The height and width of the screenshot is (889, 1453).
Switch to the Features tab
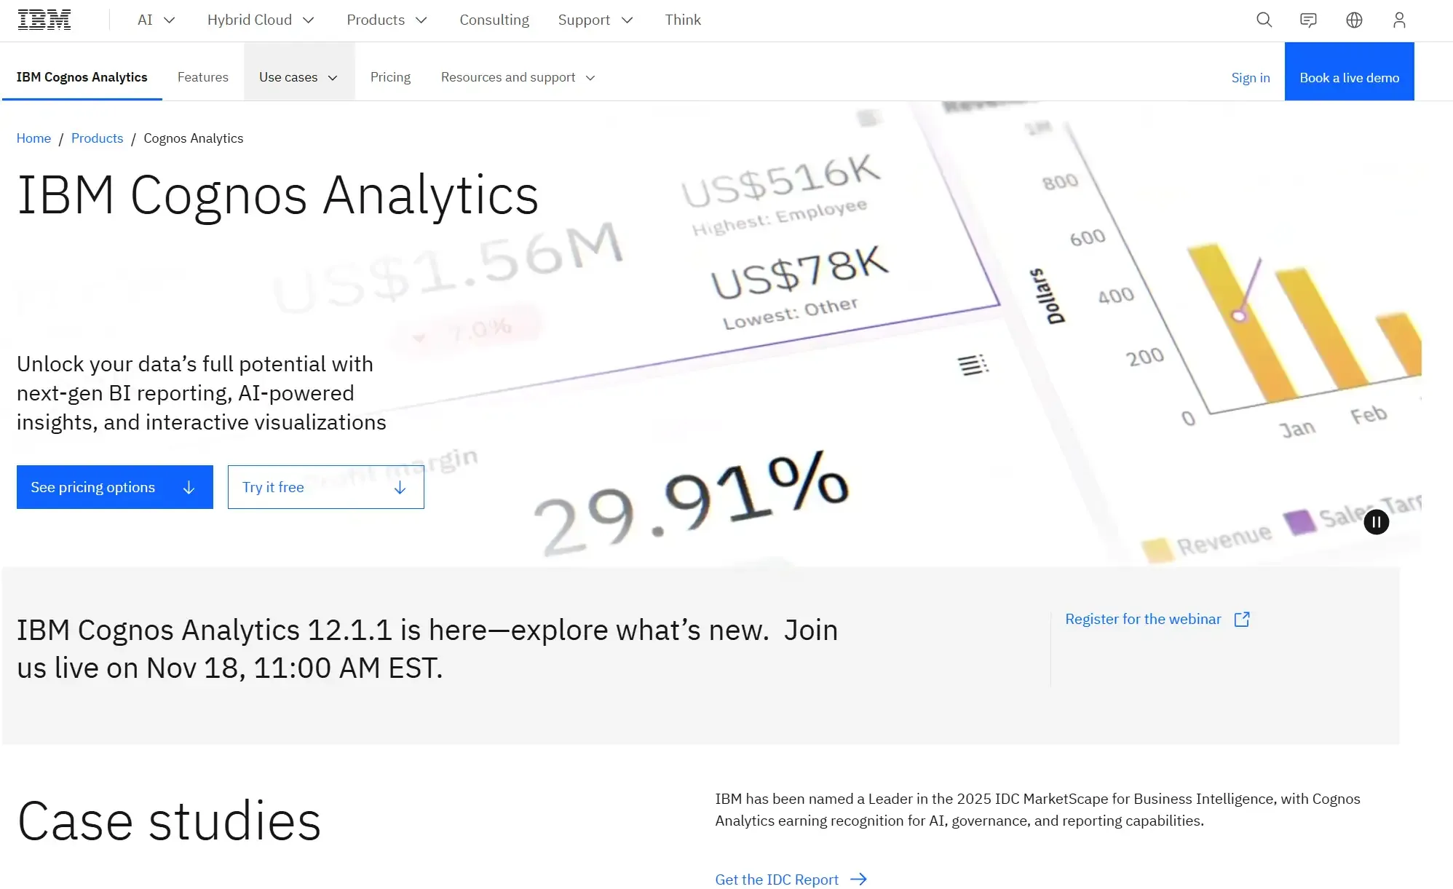pyautogui.click(x=203, y=76)
